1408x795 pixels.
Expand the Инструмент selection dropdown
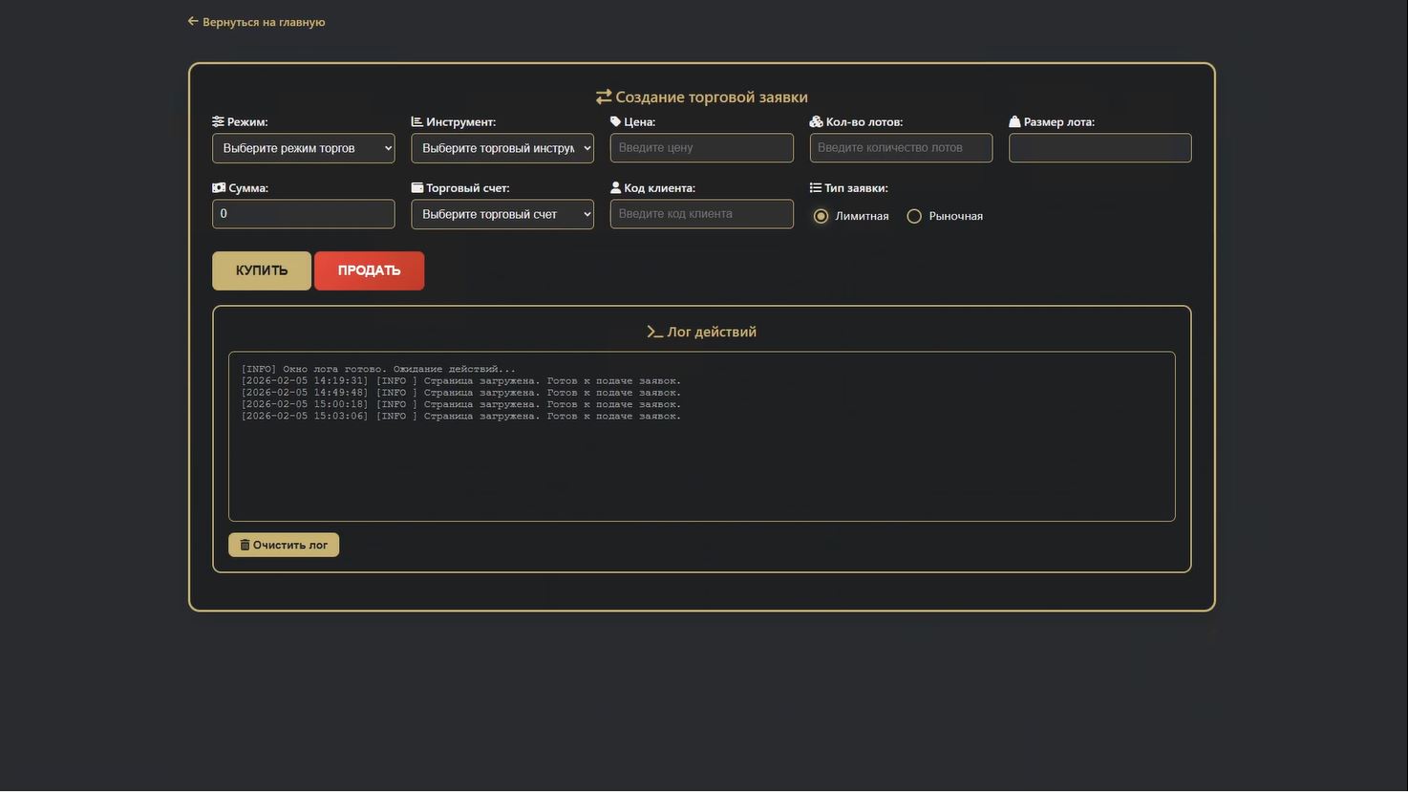[501, 148]
